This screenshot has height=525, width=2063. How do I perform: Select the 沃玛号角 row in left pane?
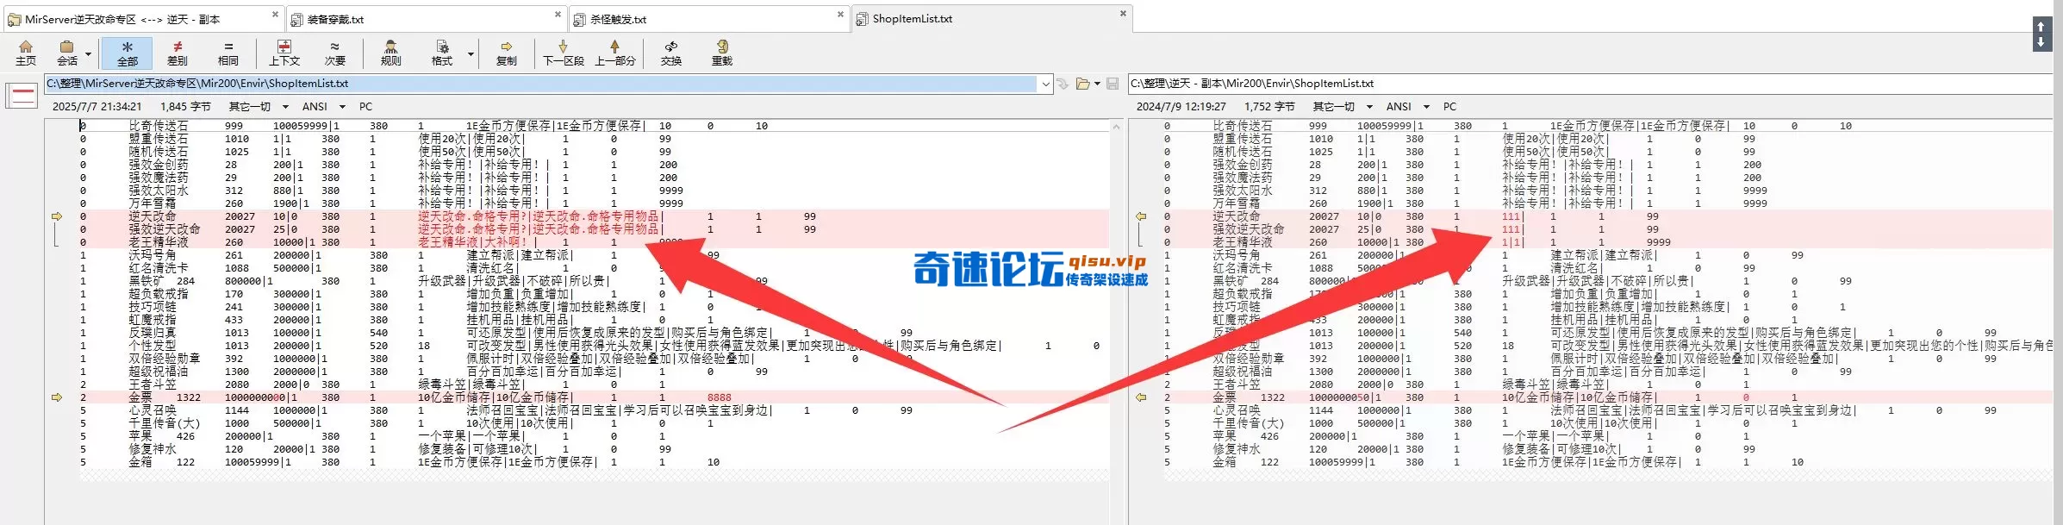(x=577, y=255)
